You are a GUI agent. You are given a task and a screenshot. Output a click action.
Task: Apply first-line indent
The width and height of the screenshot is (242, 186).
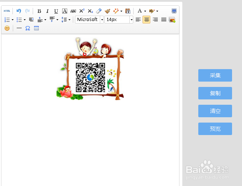31,20
